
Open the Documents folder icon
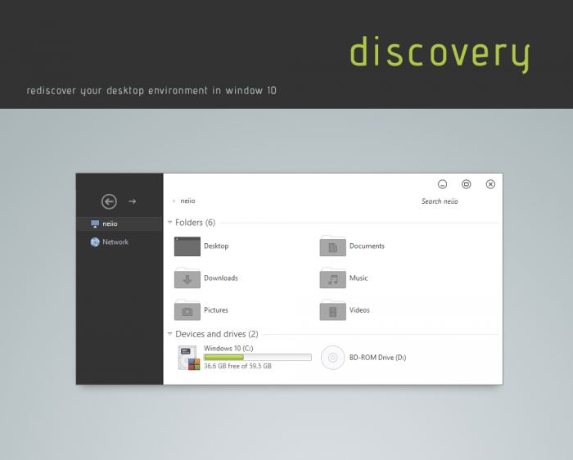332,246
